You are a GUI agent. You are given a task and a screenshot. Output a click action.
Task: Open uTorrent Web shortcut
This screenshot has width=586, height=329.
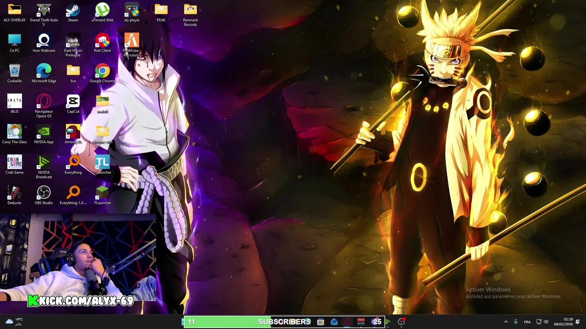[103, 13]
